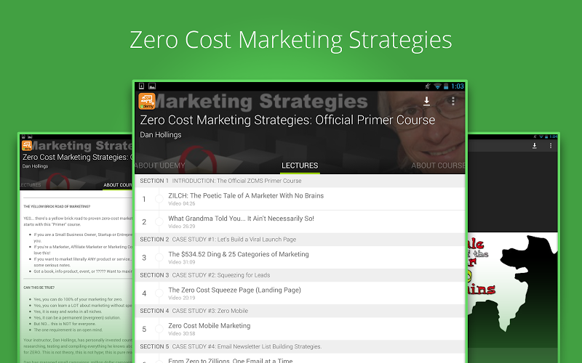
Task: Select Section 5 Email Newsletter header
Action: (300, 347)
